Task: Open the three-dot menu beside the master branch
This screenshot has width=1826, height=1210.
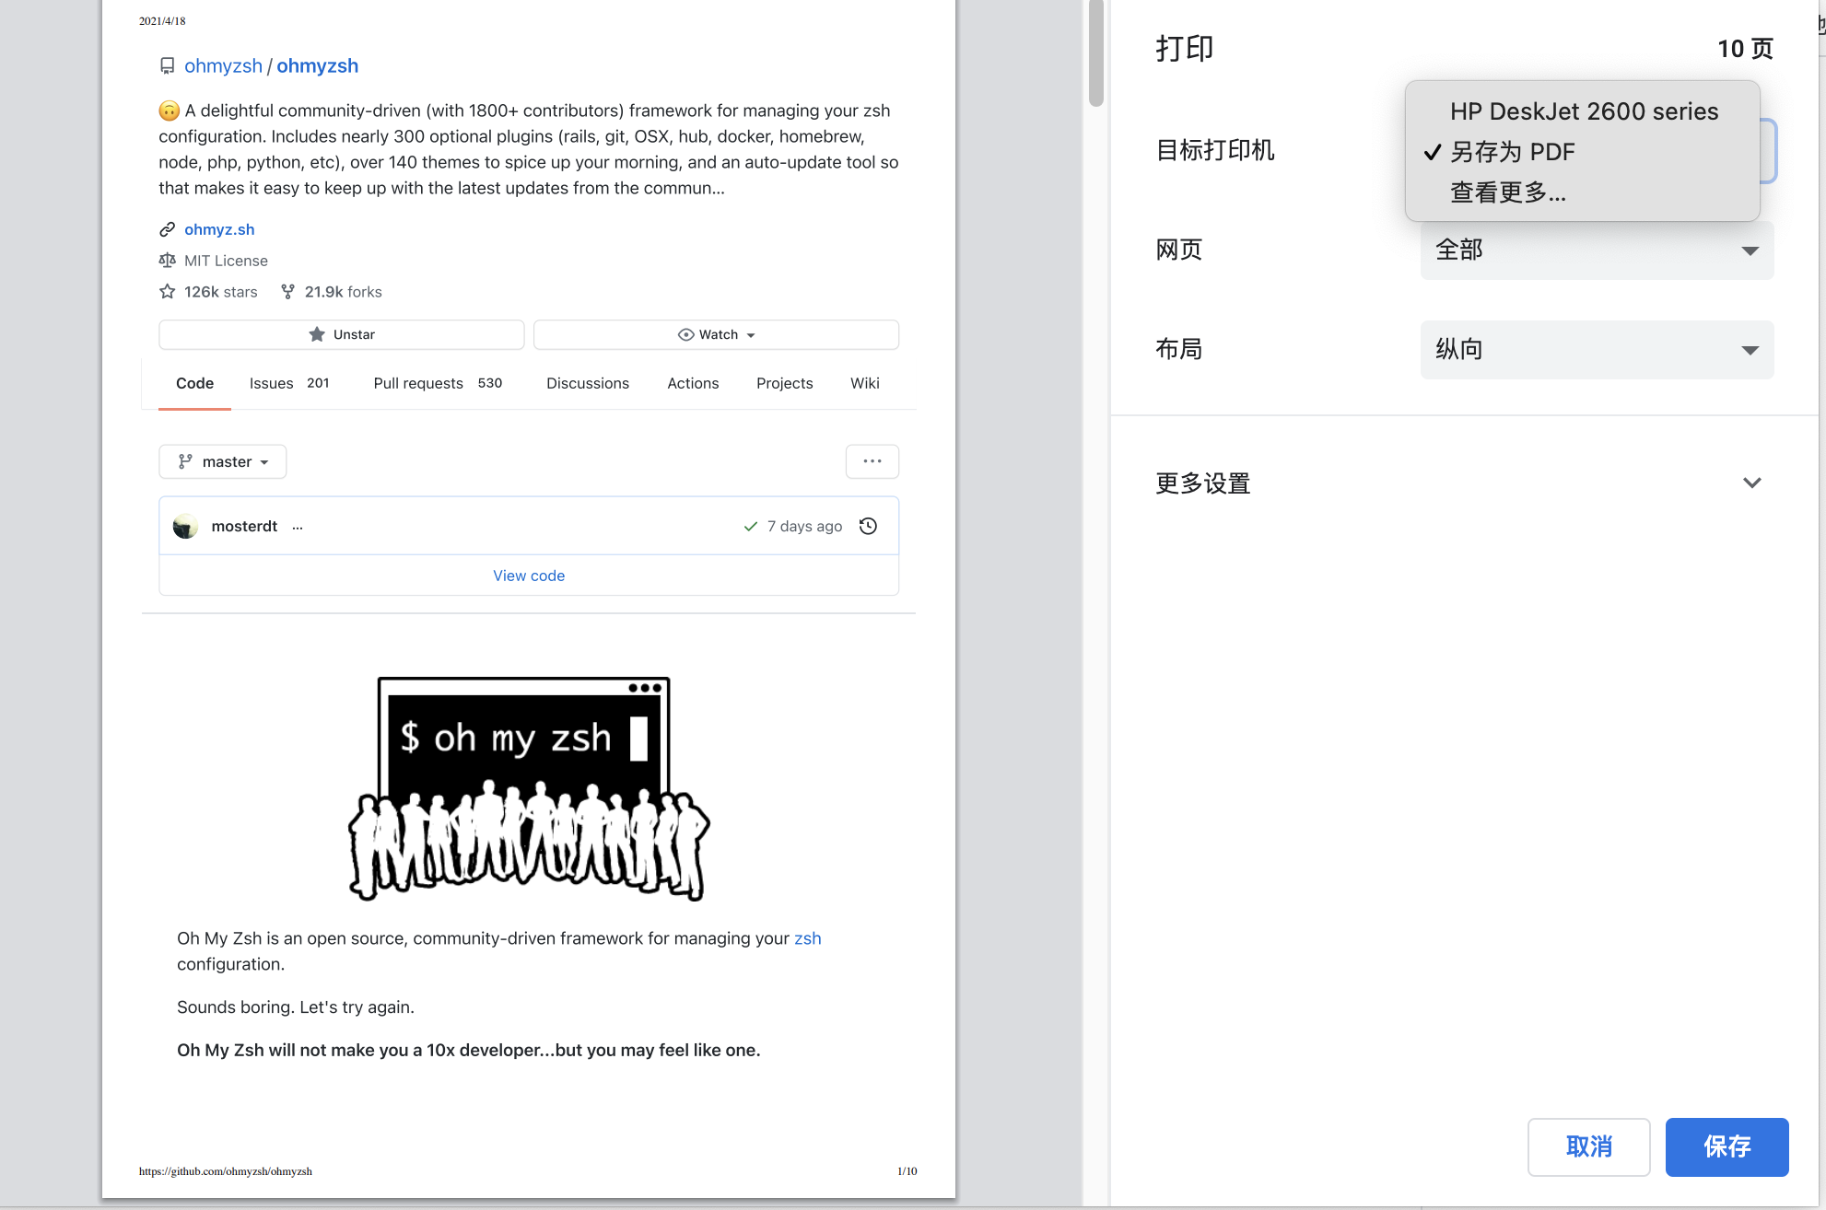Action: click(x=872, y=461)
